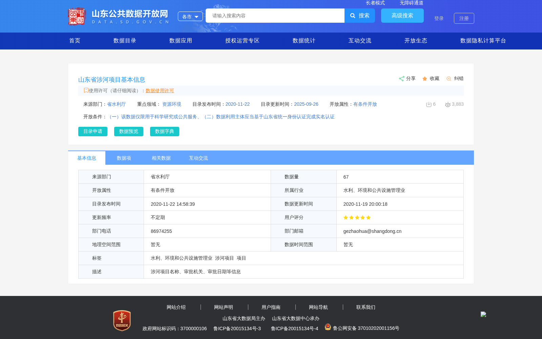Click the five-star user rating

[x=357, y=218]
